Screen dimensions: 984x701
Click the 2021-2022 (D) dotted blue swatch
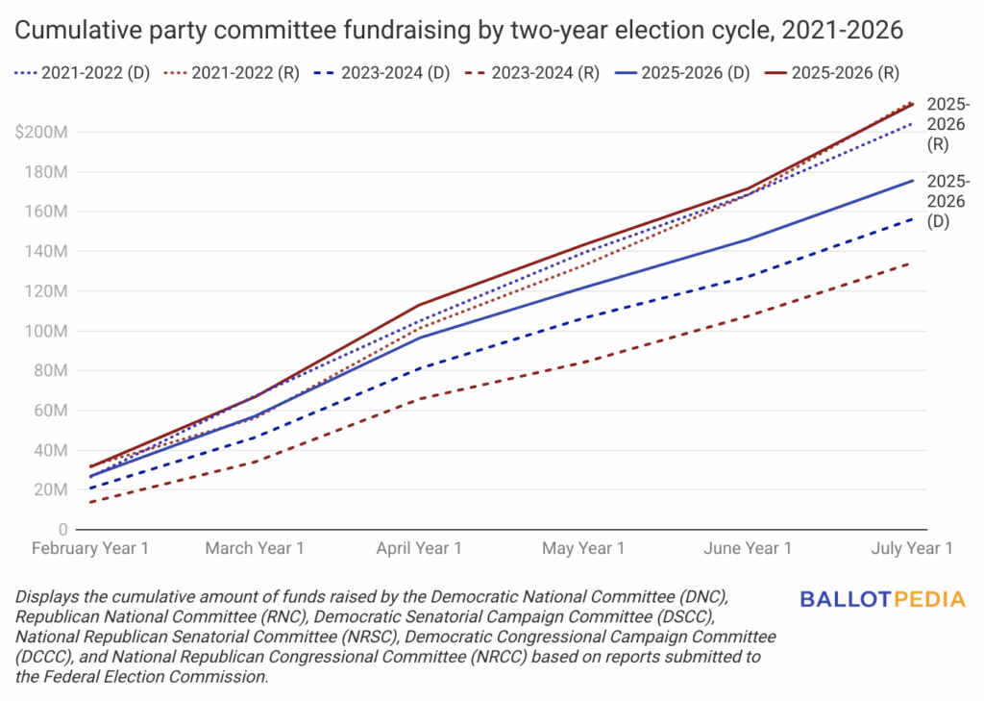(x=26, y=73)
